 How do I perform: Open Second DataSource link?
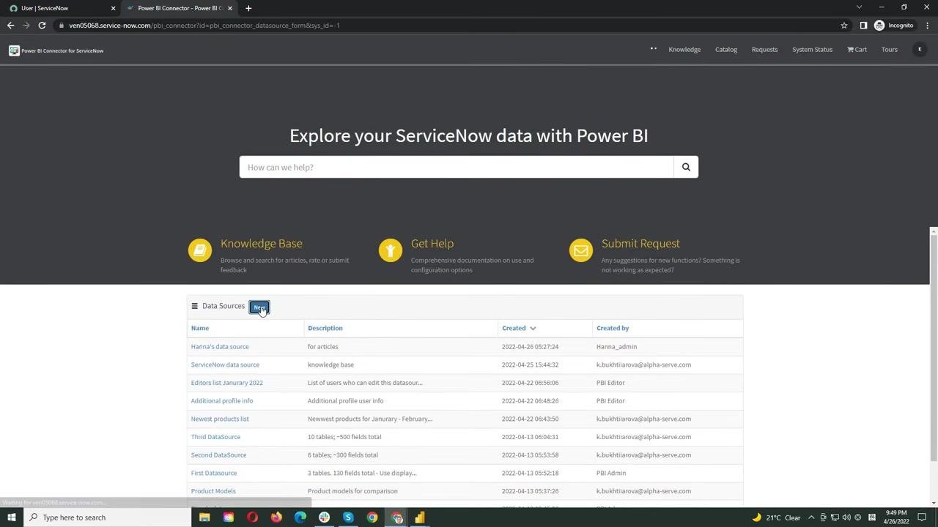coord(218,455)
